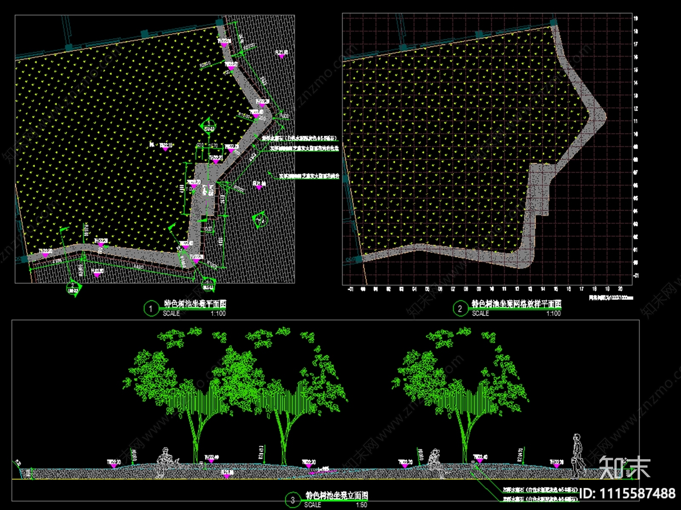Select the title 特色树池坐凳网格放样平面图
The width and height of the screenshot is (681, 510).
click(516, 304)
